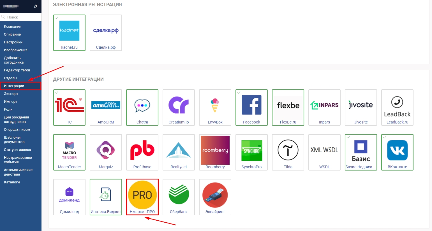
Task: Go to Настройки in the sidebar
Action: point(13,42)
